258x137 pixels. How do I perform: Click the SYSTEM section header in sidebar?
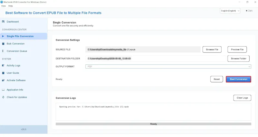(6, 59)
